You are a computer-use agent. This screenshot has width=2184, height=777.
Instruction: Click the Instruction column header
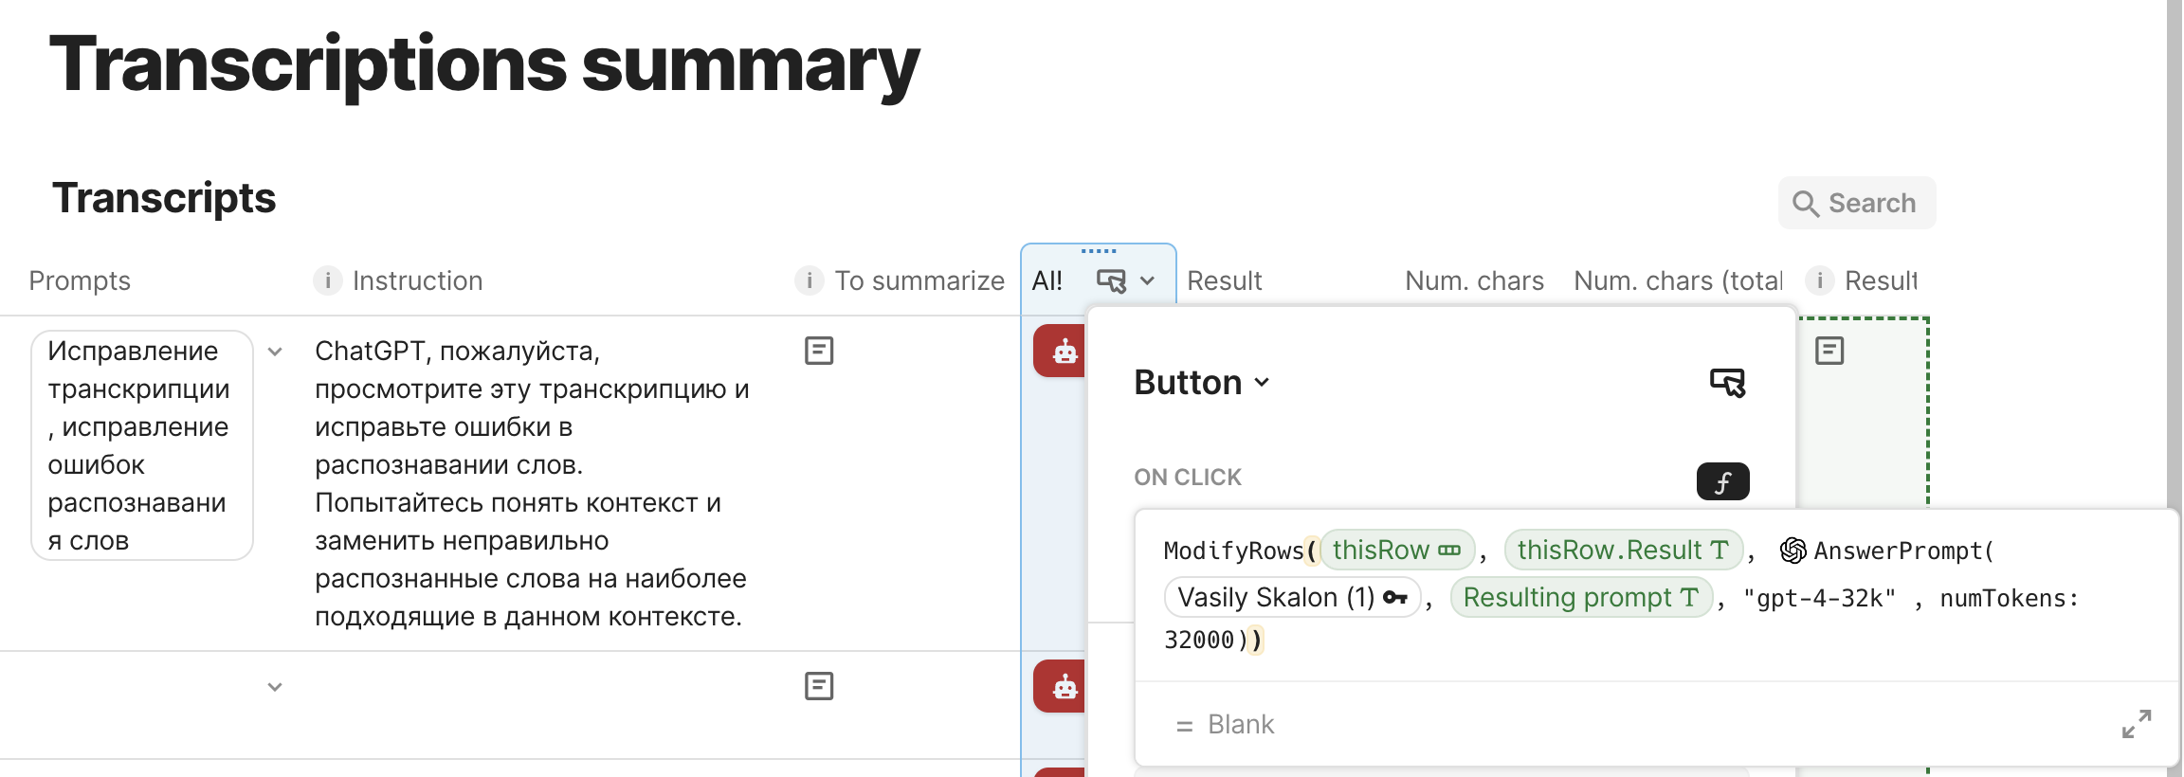pos(417,280)
